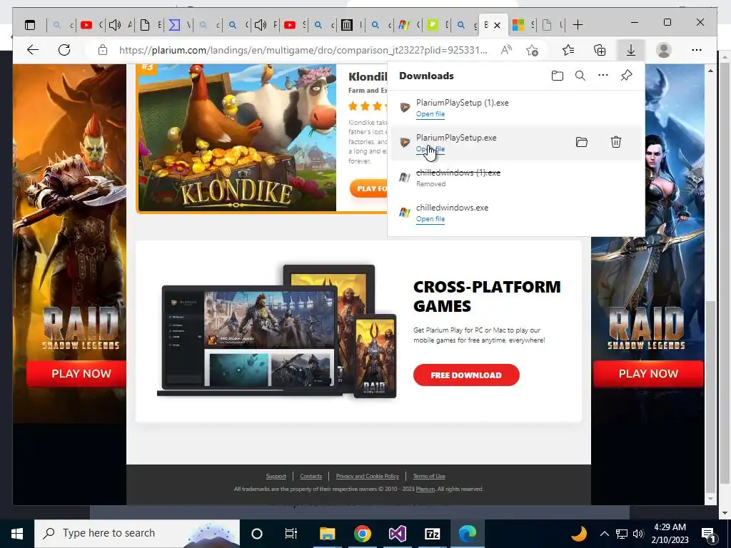
Task: Open Cortana circle icon on taskbar
Action: pyautogui.click(x=257, y=534)
